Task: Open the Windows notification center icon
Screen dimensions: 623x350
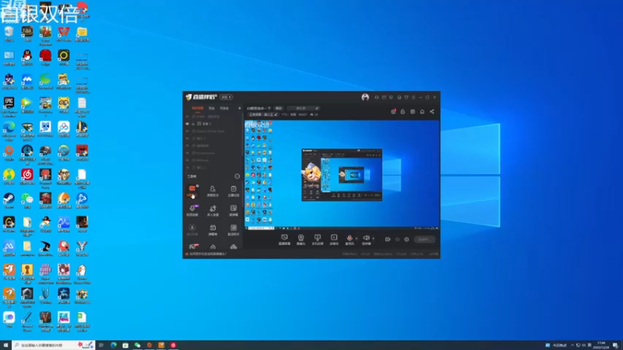Action: pos(615,345)
